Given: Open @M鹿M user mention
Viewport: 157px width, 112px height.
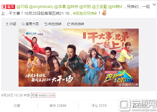Looking at the screenshot, I should [x=115, y=7].
